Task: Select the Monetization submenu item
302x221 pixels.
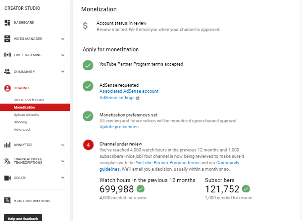Action: tap(35, 107)
